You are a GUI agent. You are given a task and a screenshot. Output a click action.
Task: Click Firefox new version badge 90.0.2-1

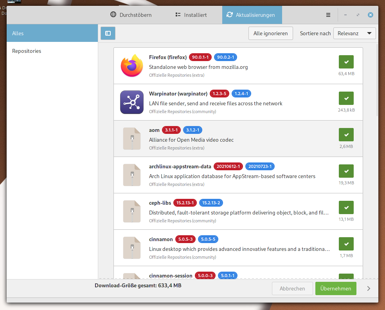click(225, 57)
